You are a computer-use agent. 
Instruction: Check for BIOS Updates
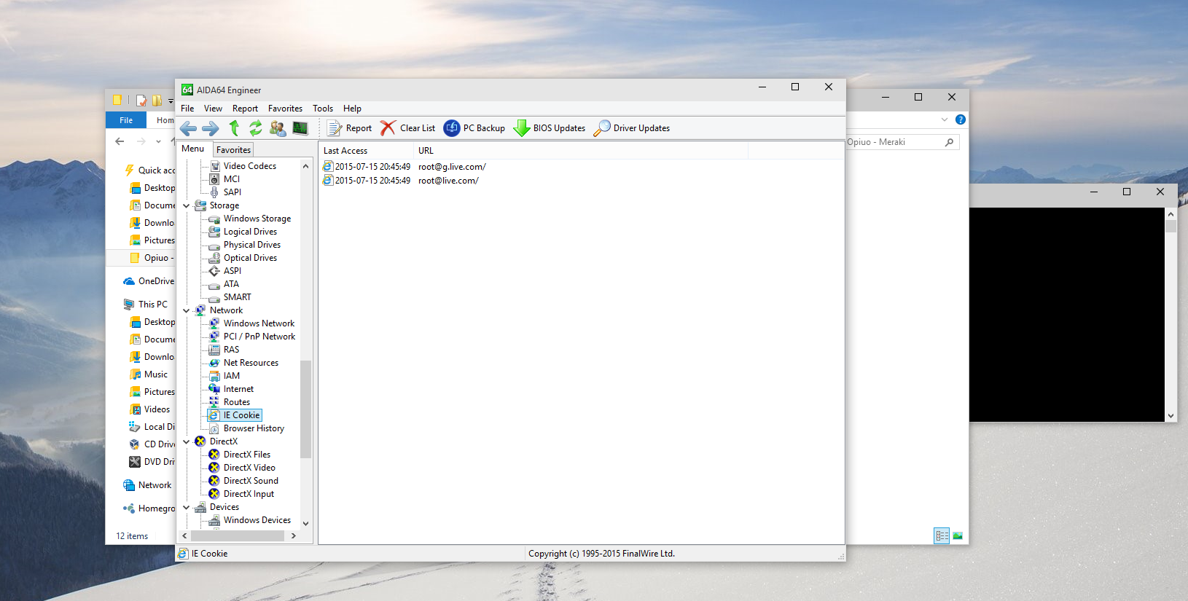[x=550, y=128]
